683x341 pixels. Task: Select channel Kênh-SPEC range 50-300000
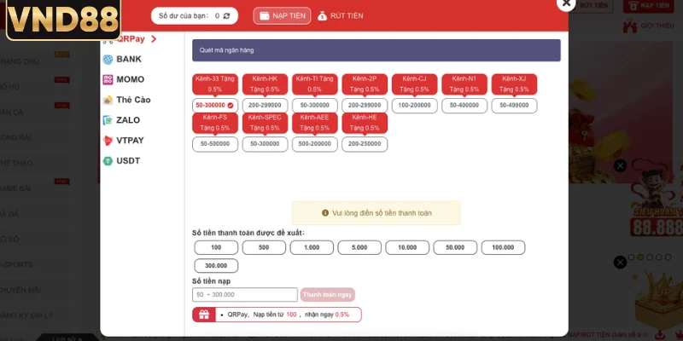pyautogui.click(x=265, y=144)
